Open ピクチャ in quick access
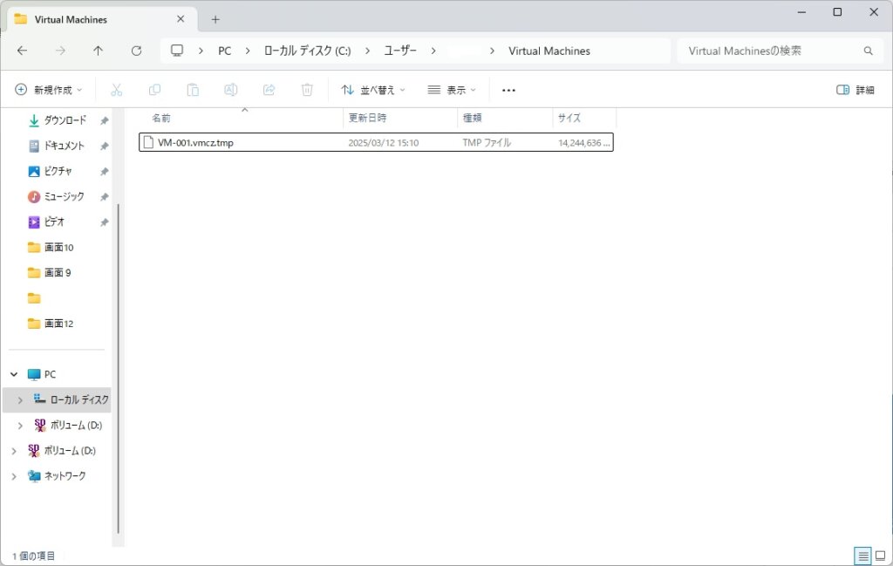Image resolution: width=893 pixels, height=566 pixels. (x=58, y=171)
